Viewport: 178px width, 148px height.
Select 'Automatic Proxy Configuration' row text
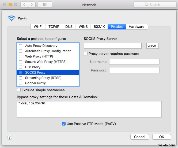point(48,51)
